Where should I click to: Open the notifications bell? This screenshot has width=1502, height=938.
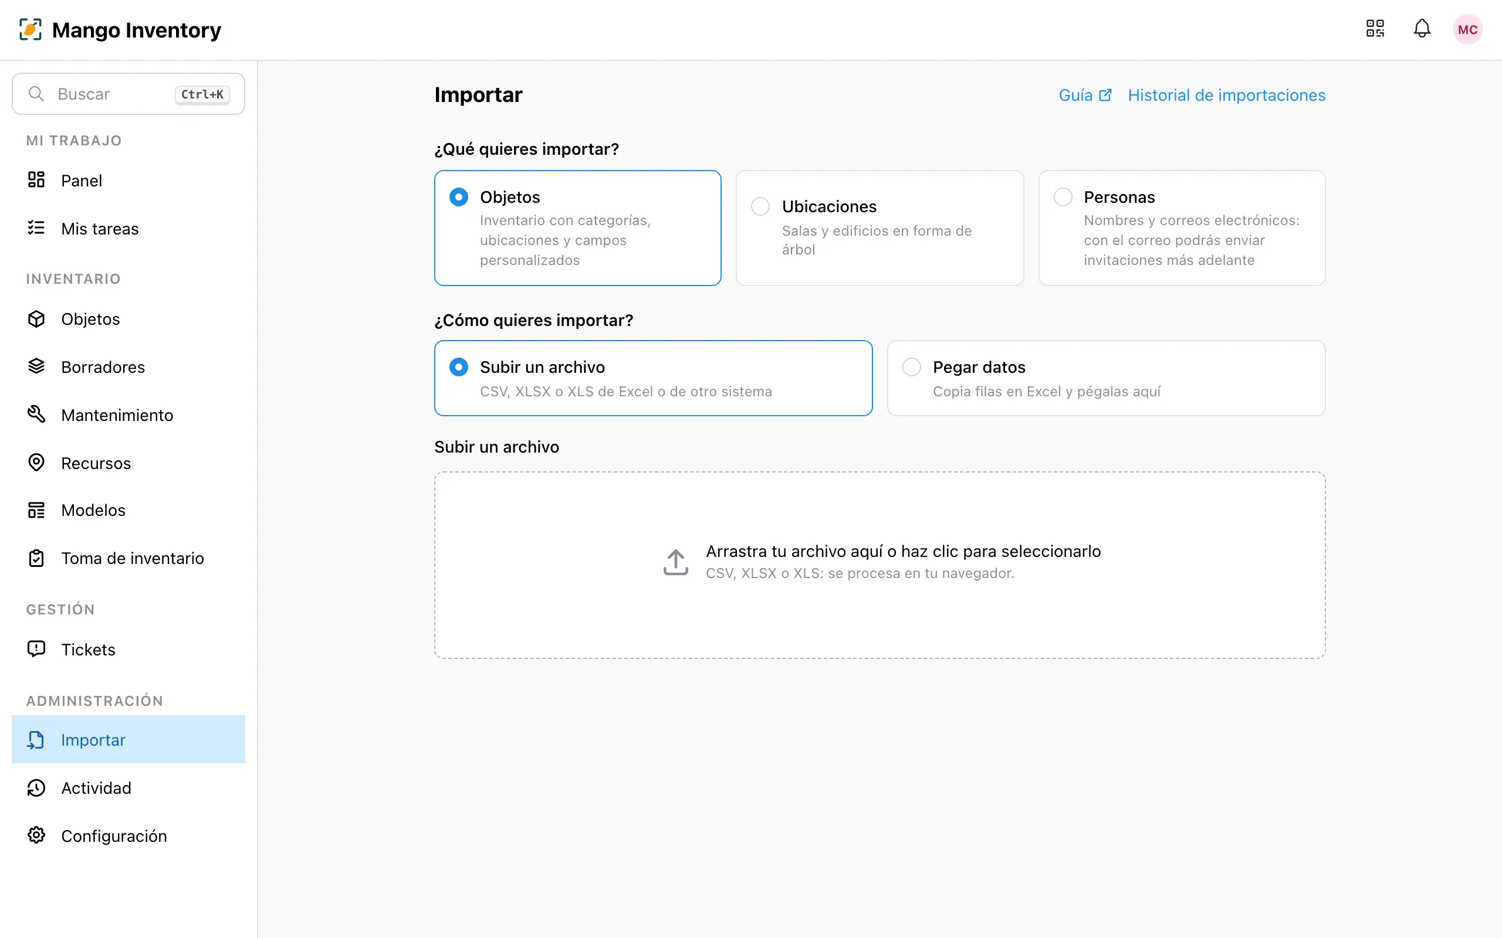(x=1422, y=29)
